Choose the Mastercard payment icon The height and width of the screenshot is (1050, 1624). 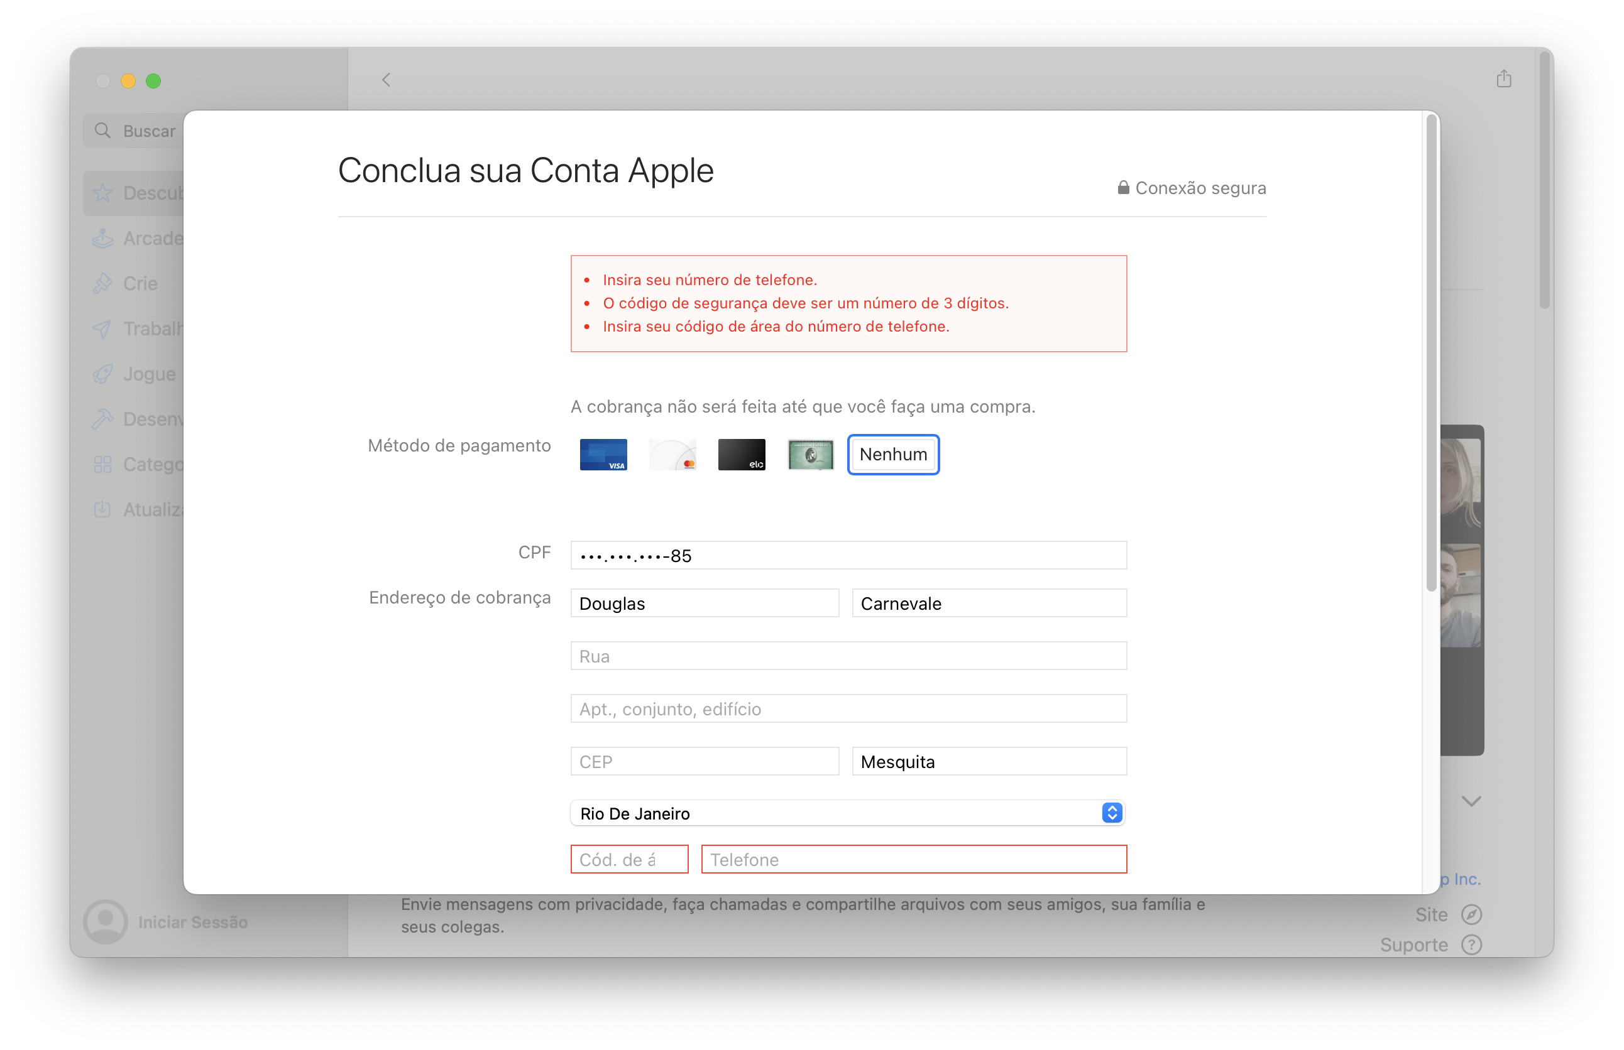673,454
